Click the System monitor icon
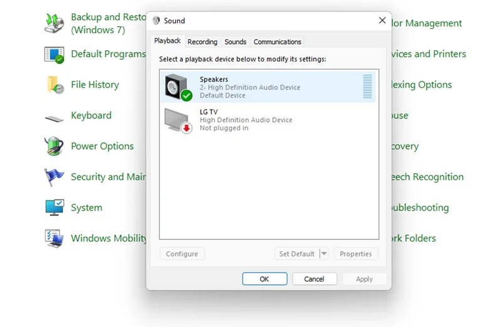This screenshot has height=327, width=502. pos(55,207)
